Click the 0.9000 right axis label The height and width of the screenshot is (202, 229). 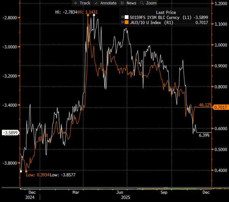point(221,66)
